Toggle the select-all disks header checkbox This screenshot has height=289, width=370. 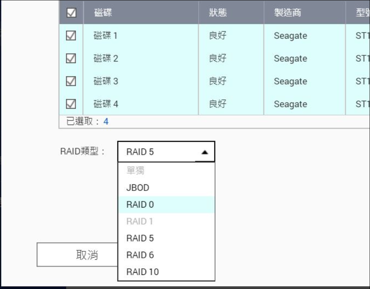pyautogui.click(x=71, y=13)
